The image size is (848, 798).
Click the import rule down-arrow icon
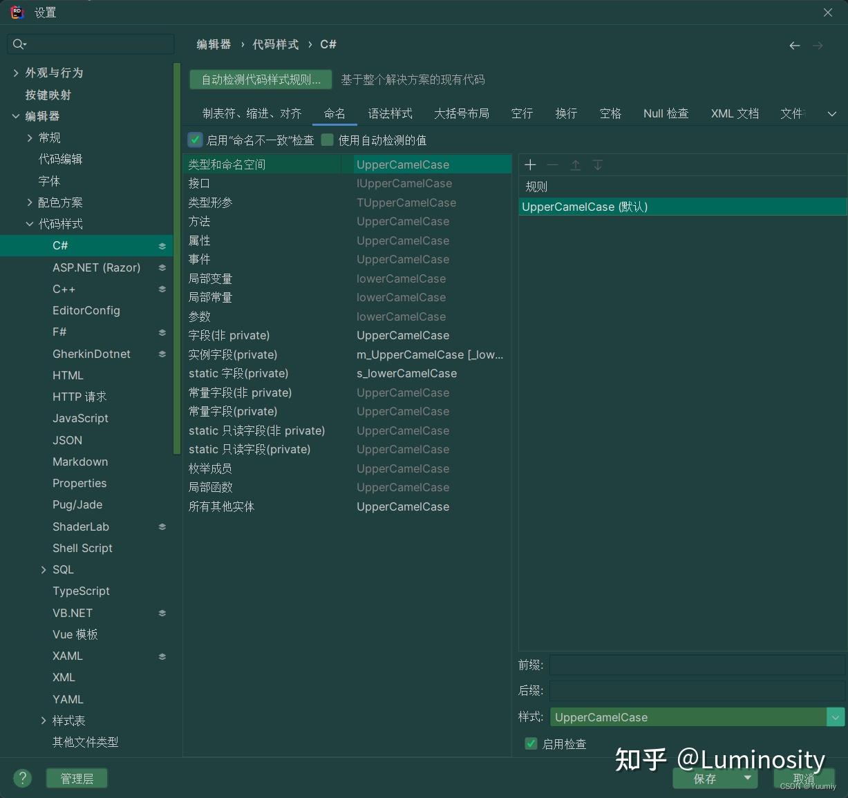pos(597,164)
